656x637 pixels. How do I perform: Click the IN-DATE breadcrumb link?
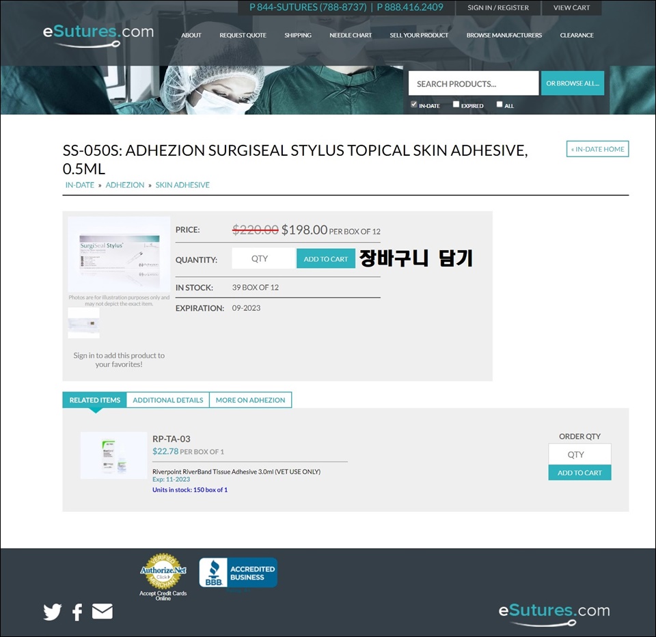pos(79,185)
